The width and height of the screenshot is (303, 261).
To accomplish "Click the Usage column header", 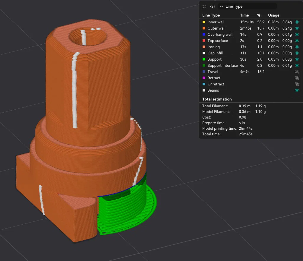I will tap(274, 15).
